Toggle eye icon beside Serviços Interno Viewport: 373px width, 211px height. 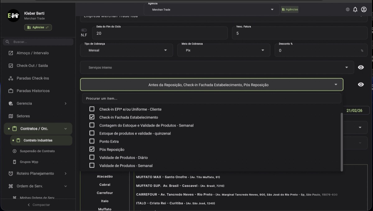coord(361,67)
